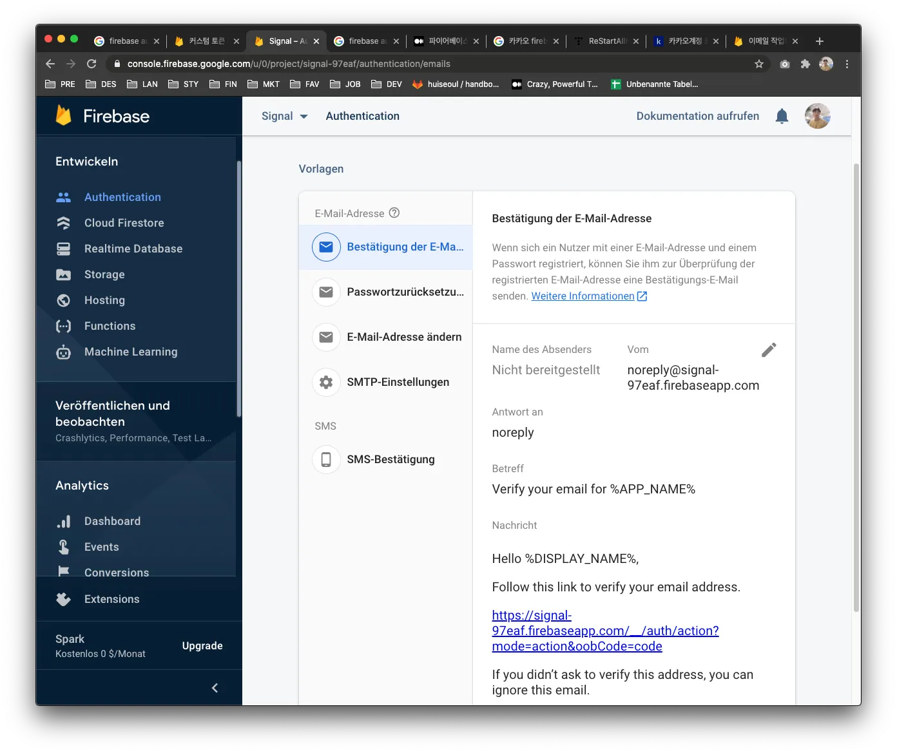Open the JOB bookmarks folder
Screen dimensions: 897x753
pyautogui.click(x=345, y=84)
